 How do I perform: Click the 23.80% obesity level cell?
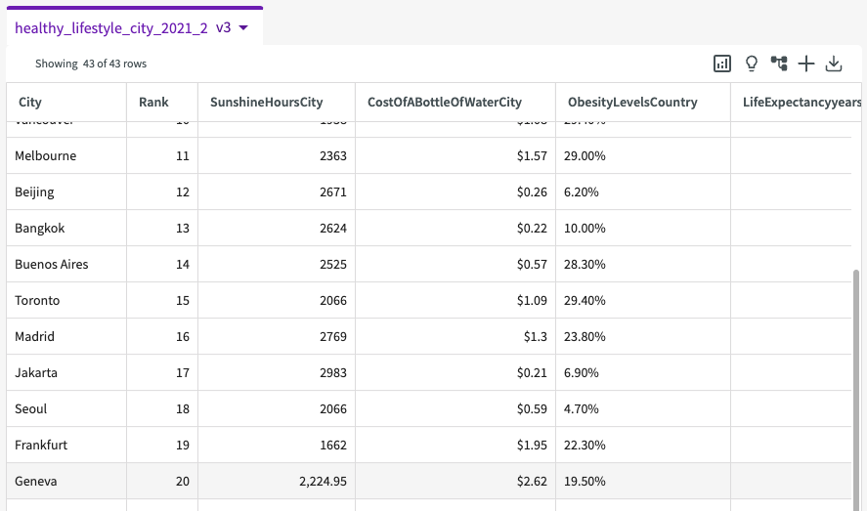(x=643, y=336)
